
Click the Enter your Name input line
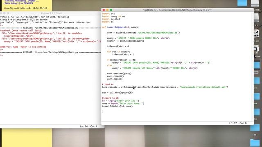pos(123,103)
